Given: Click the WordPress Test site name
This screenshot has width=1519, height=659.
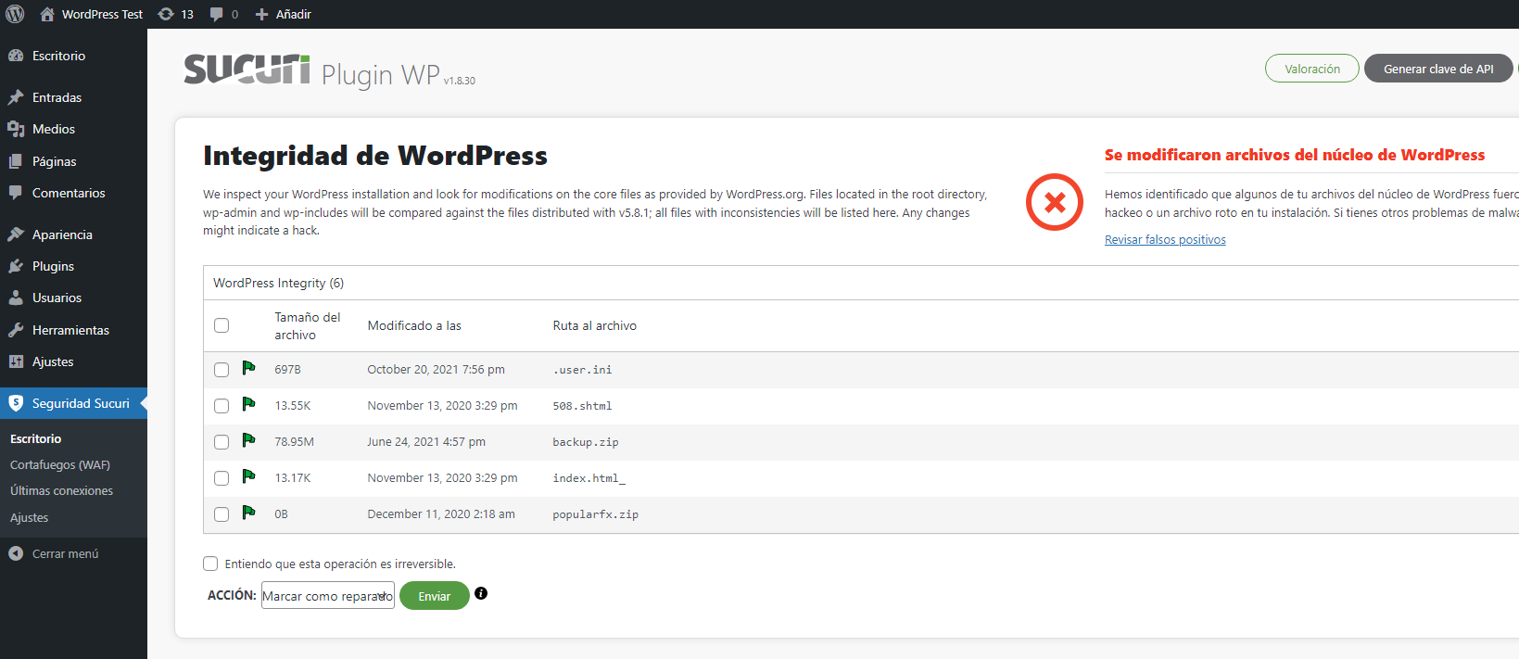Looking at the screenshot, I should click(102, 14).
